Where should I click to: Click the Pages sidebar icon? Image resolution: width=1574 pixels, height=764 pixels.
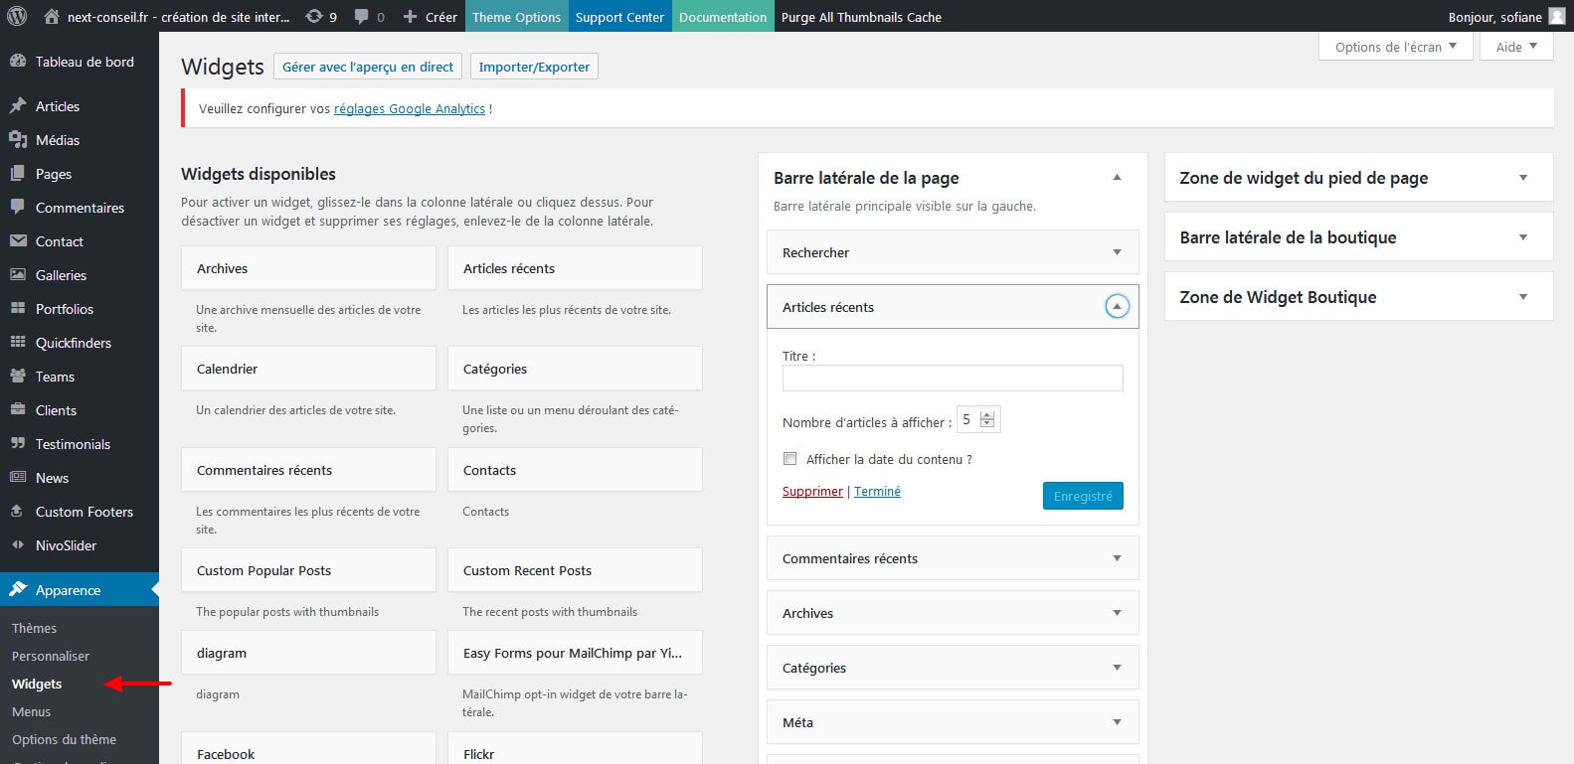[18, 173]
